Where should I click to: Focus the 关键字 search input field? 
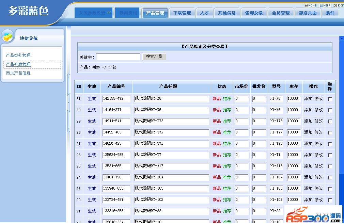[x=118, y=57]
